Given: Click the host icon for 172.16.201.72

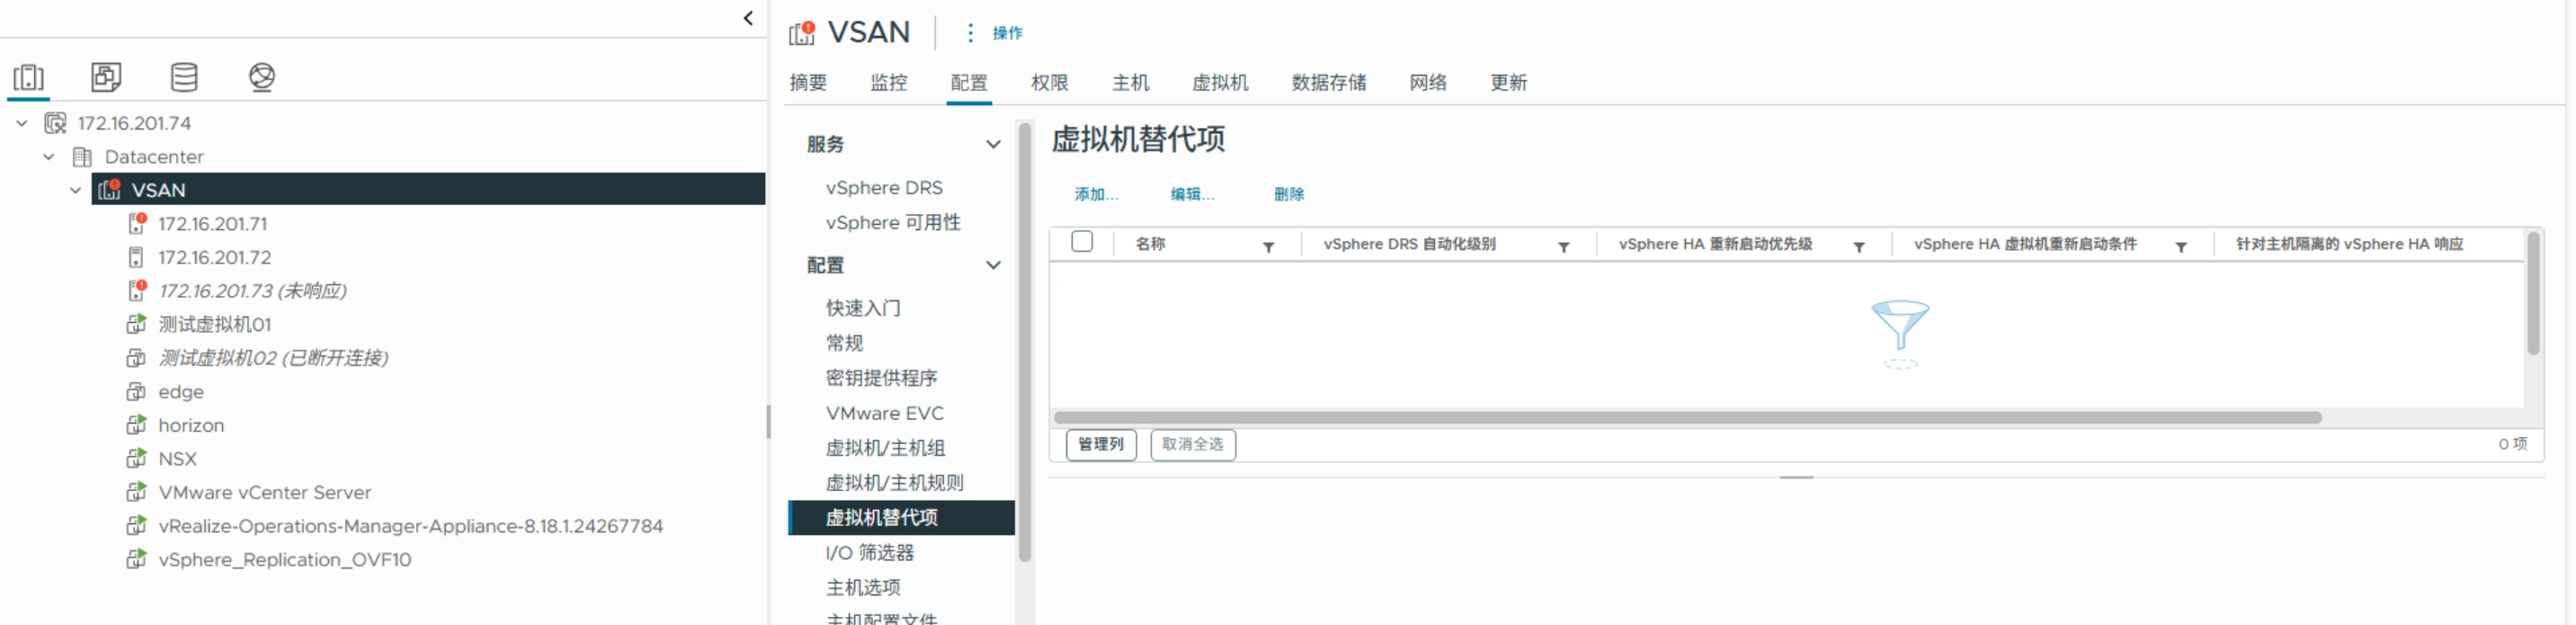Looking at the screenshot, I should pos(136,257).
